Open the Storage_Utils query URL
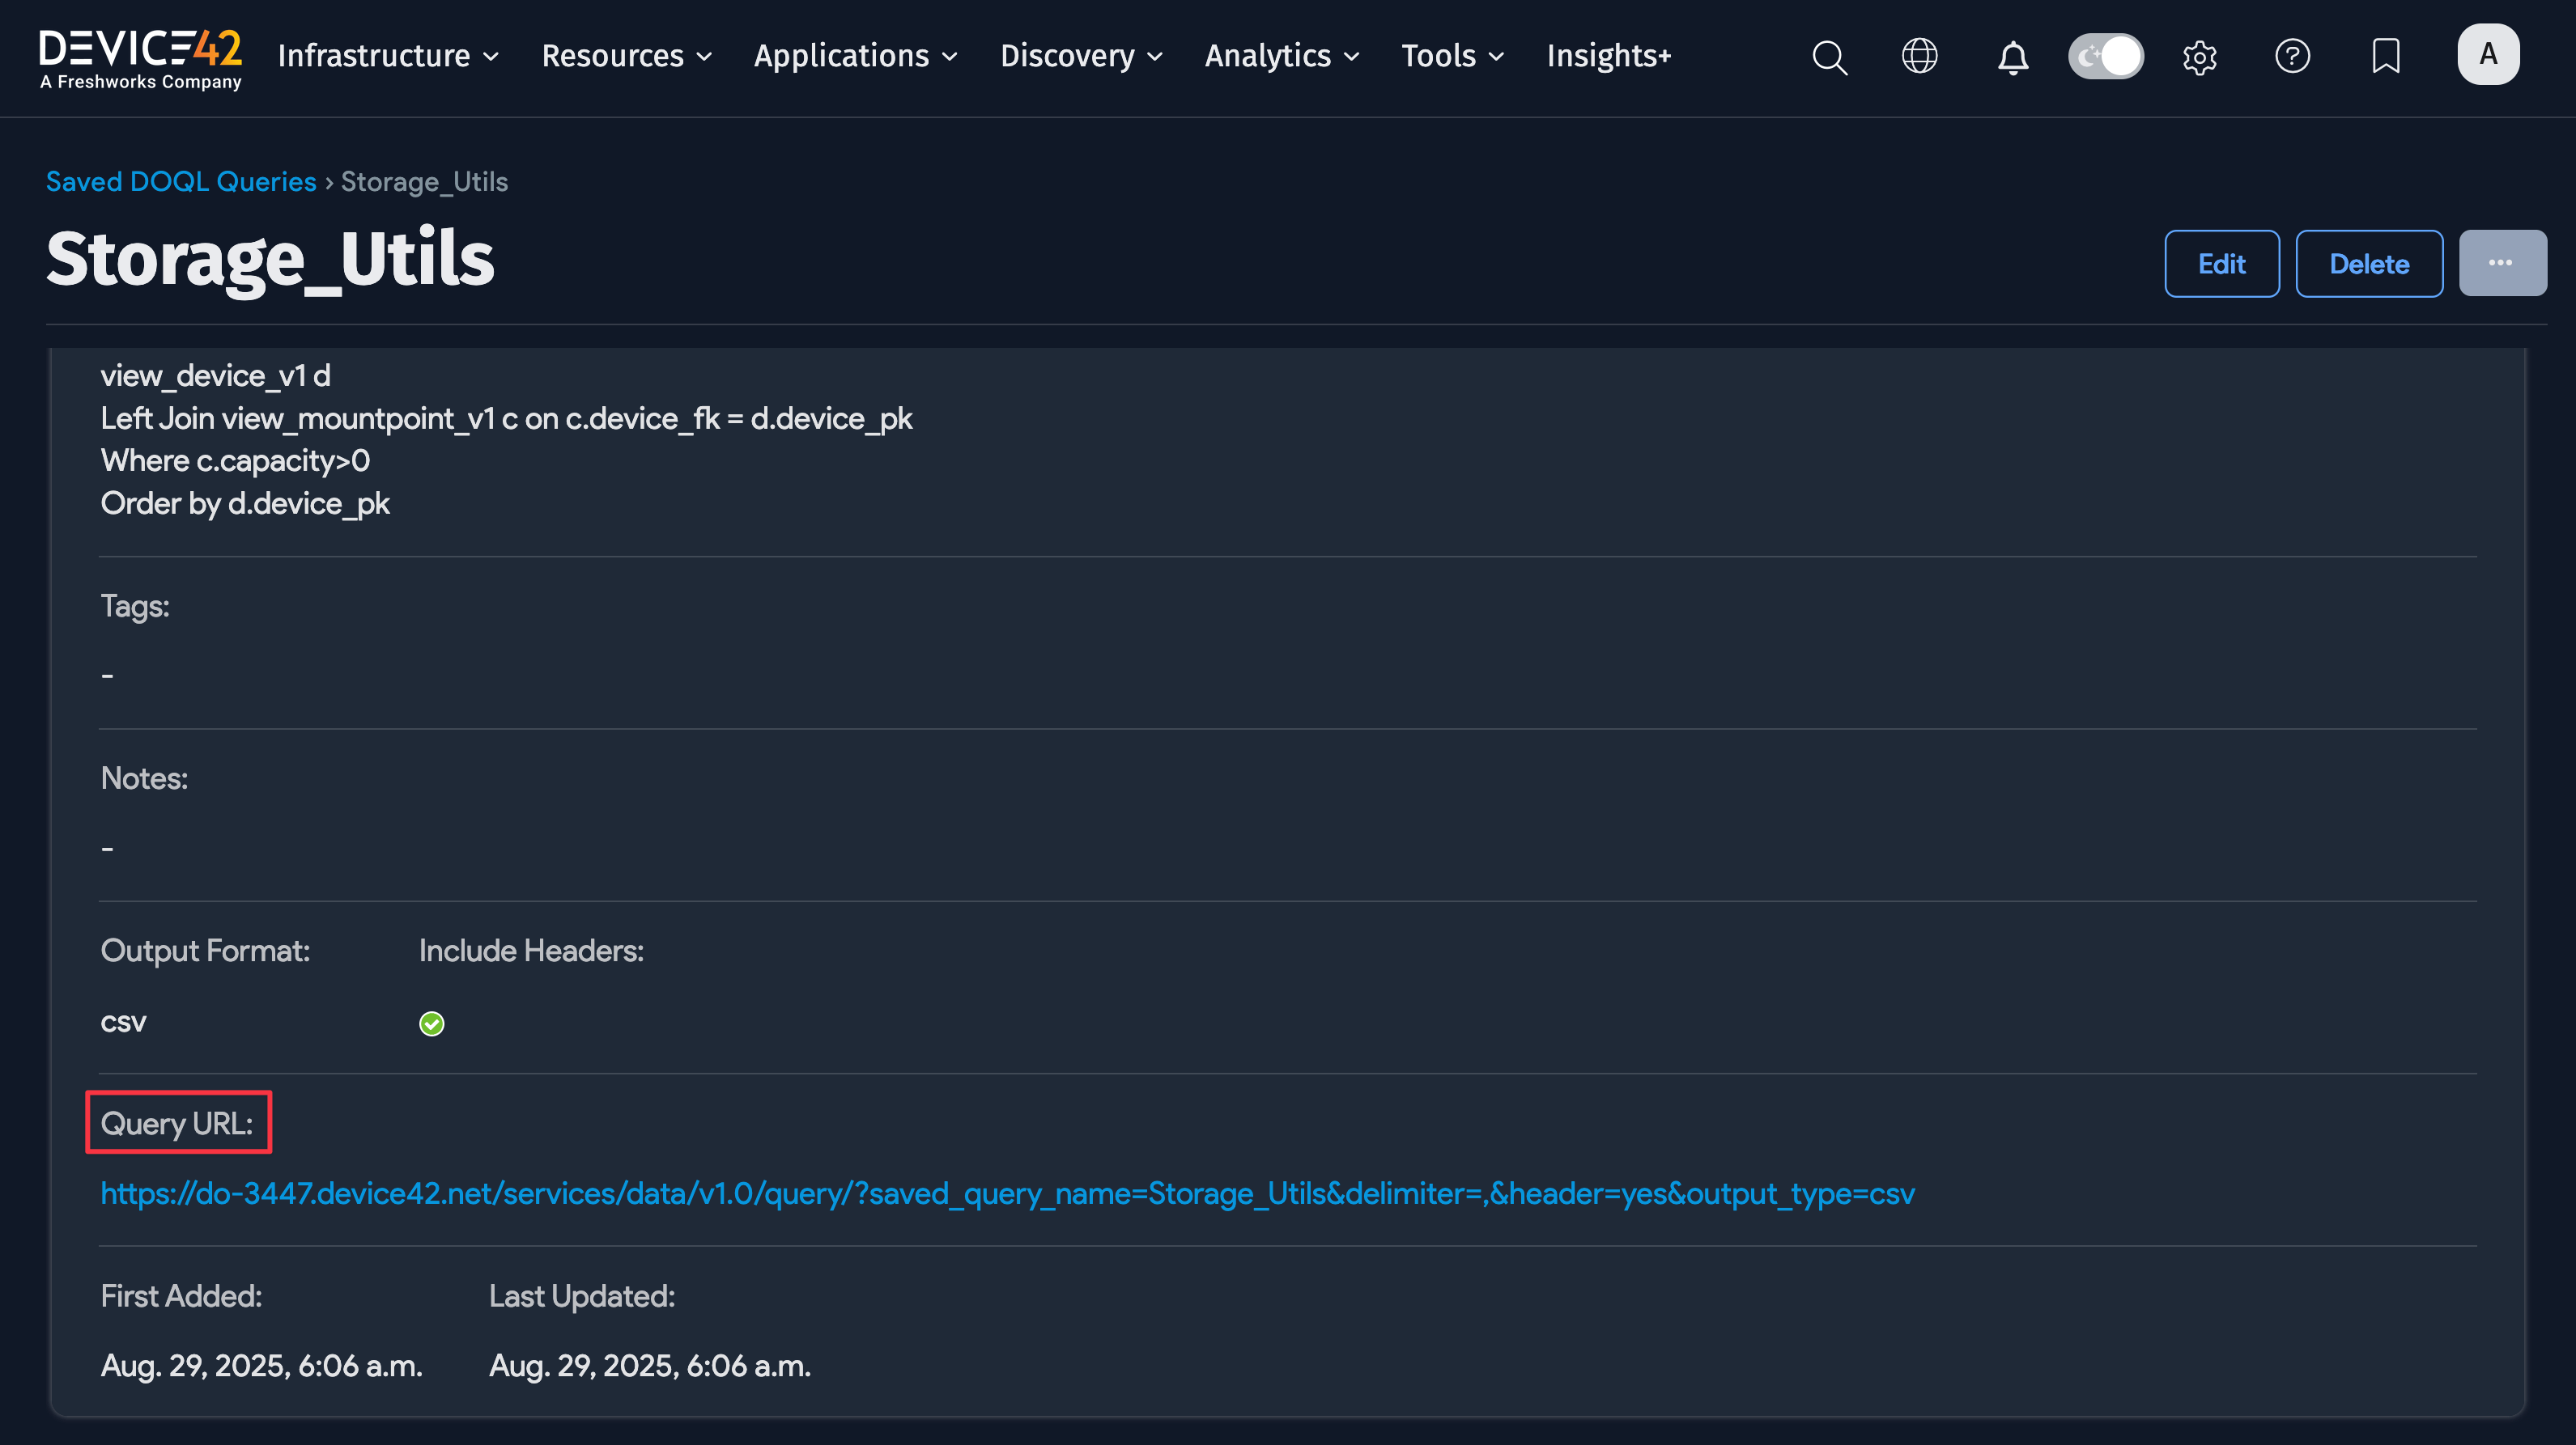Screen dimensions: 2576x1445 point(1007,1193)
